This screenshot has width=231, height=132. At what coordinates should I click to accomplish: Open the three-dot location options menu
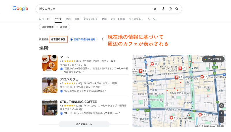102,39
